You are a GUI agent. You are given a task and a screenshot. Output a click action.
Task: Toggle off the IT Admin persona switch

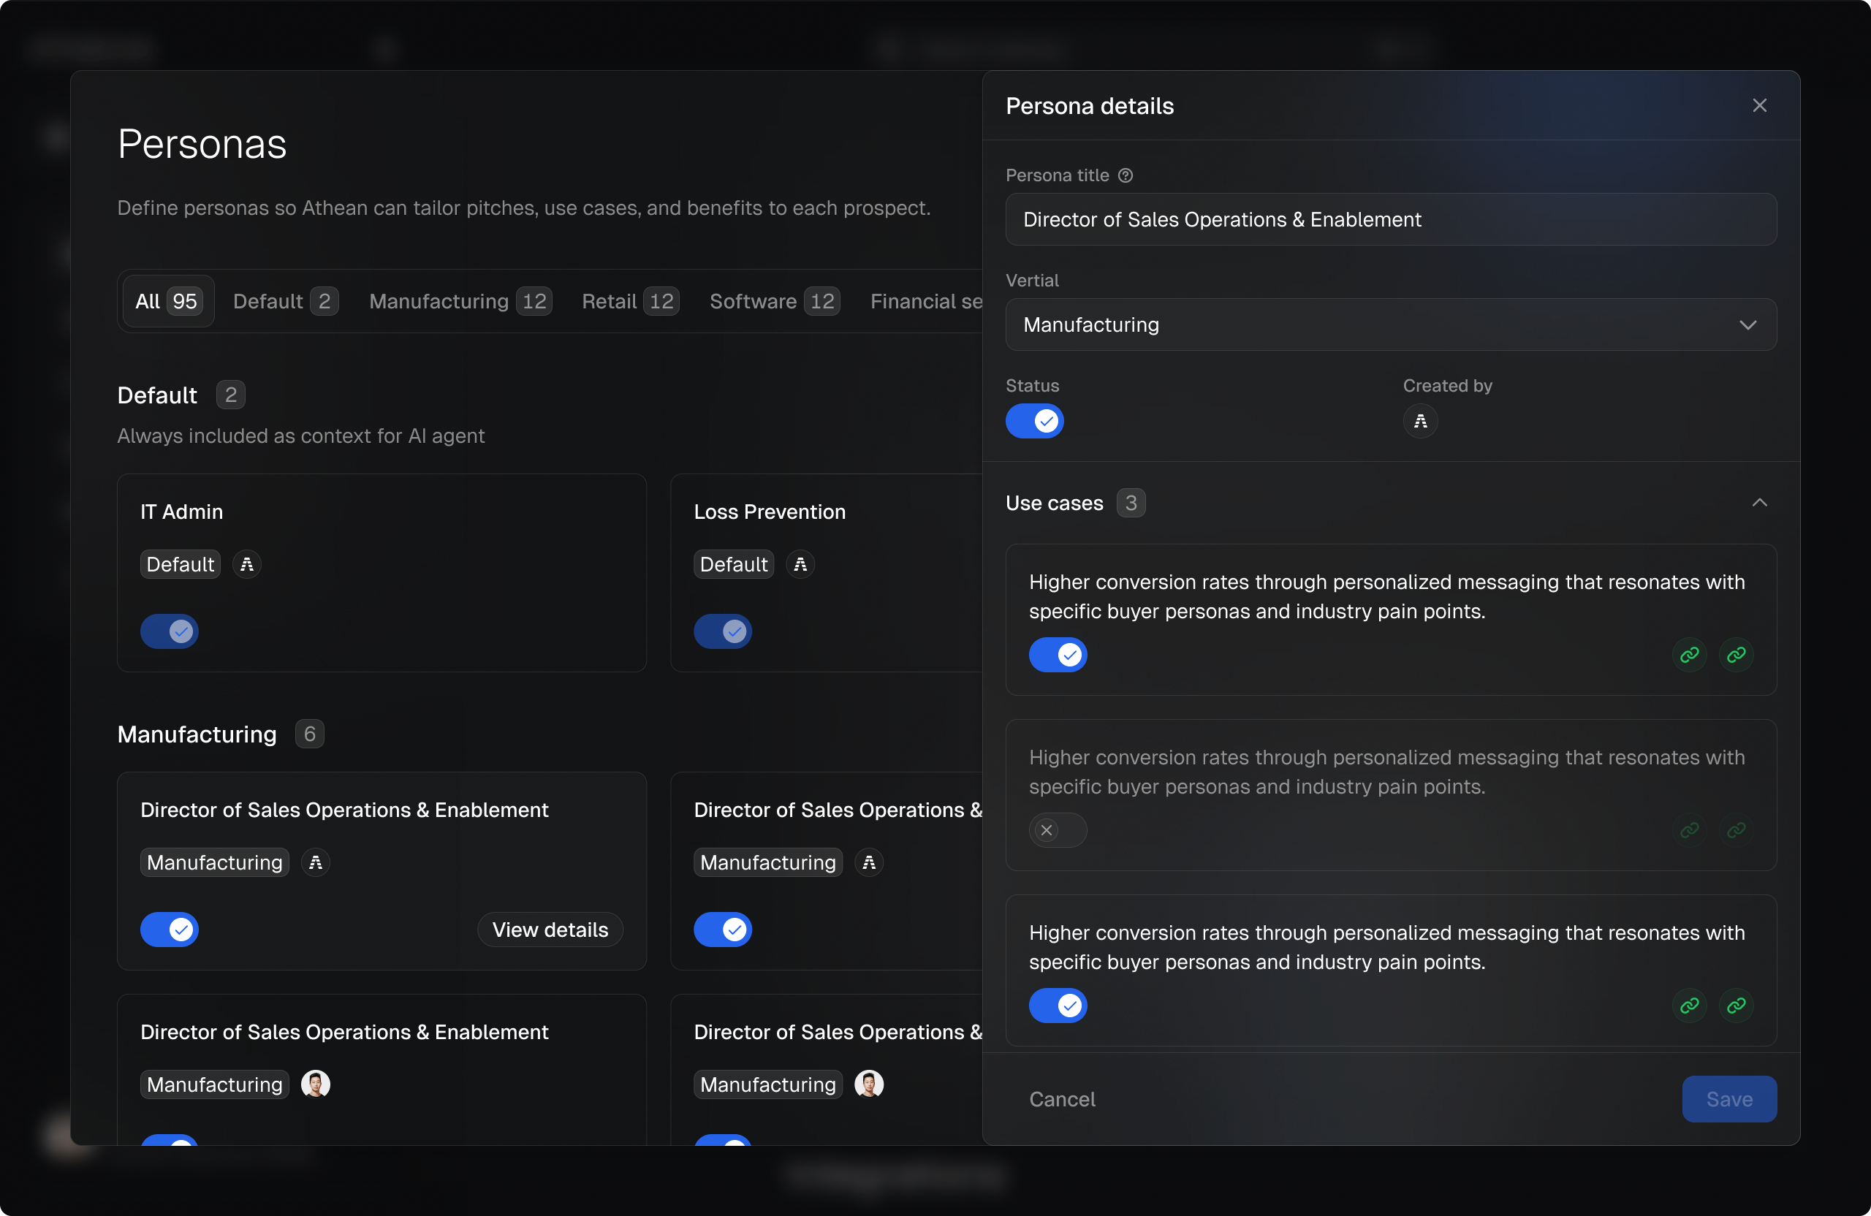click(170, 631)
